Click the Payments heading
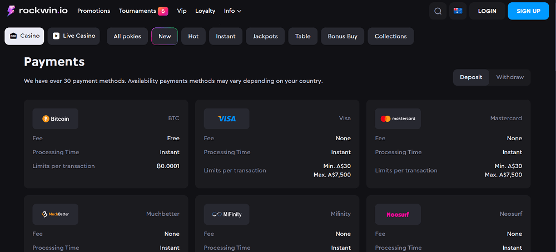 click(x=54, y=62)
